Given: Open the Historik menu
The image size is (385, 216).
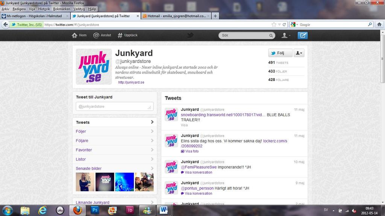Looking at the screenshot, I should (x=44, y=9).
